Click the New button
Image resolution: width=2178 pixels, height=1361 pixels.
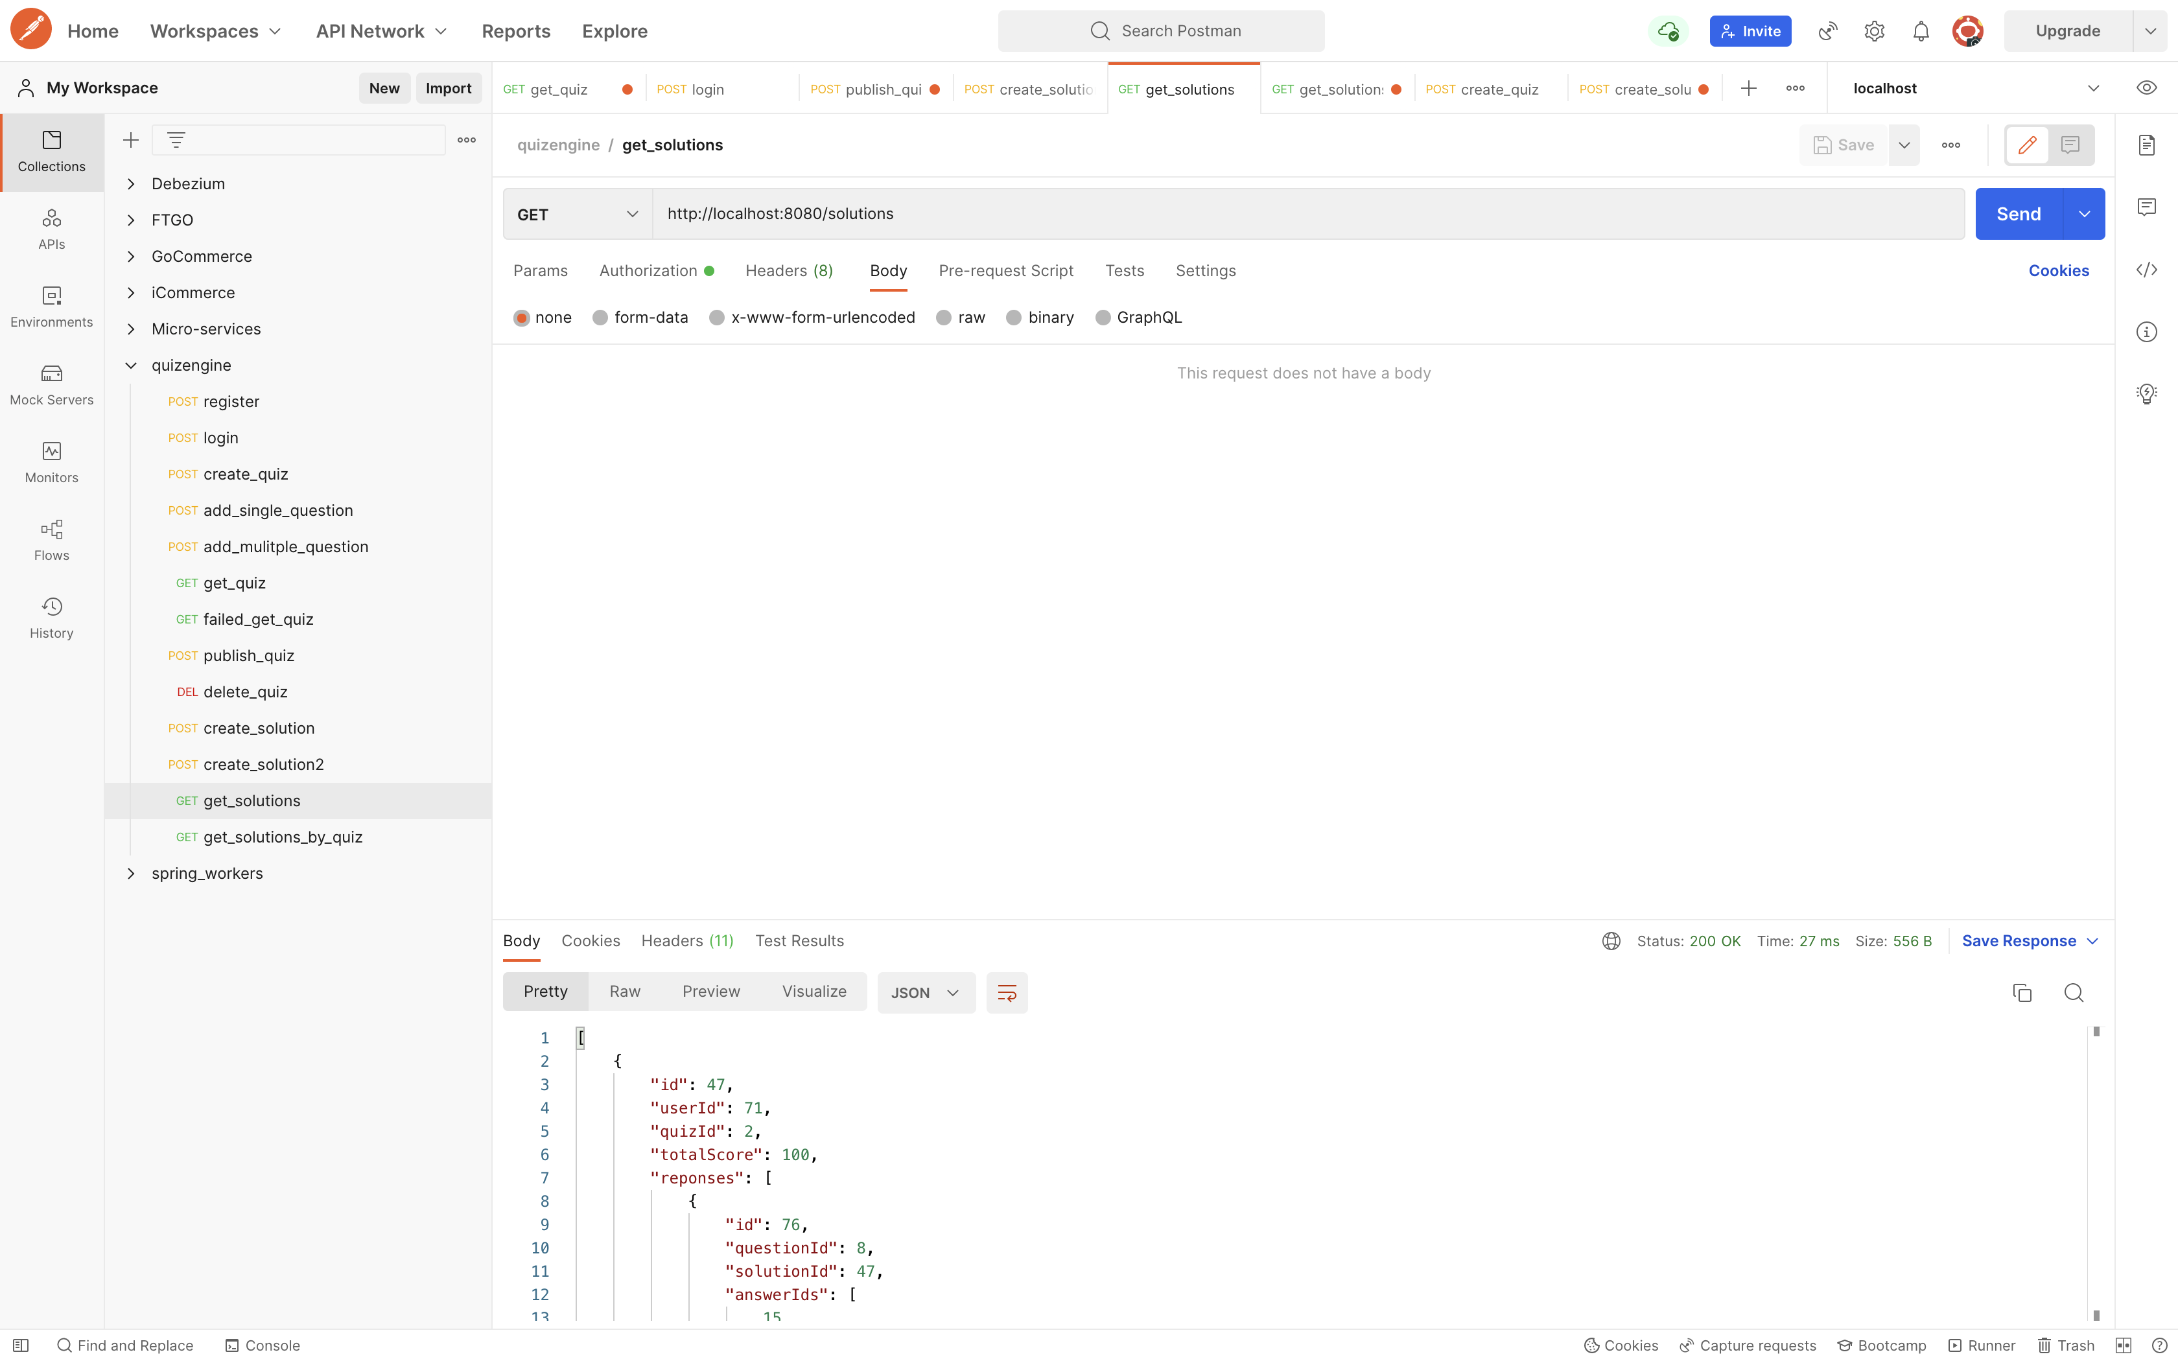click(384, 88)
